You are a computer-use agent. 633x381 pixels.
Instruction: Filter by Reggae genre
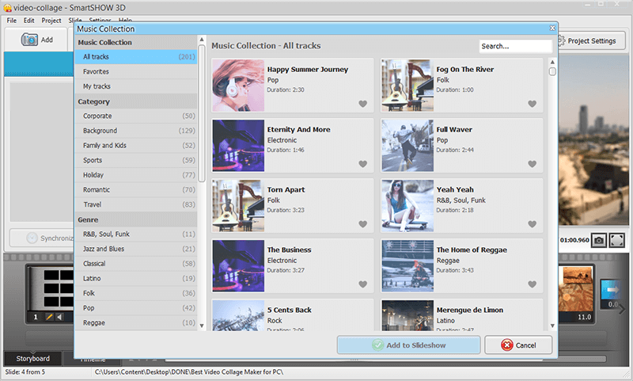click(x=135, y=322)
